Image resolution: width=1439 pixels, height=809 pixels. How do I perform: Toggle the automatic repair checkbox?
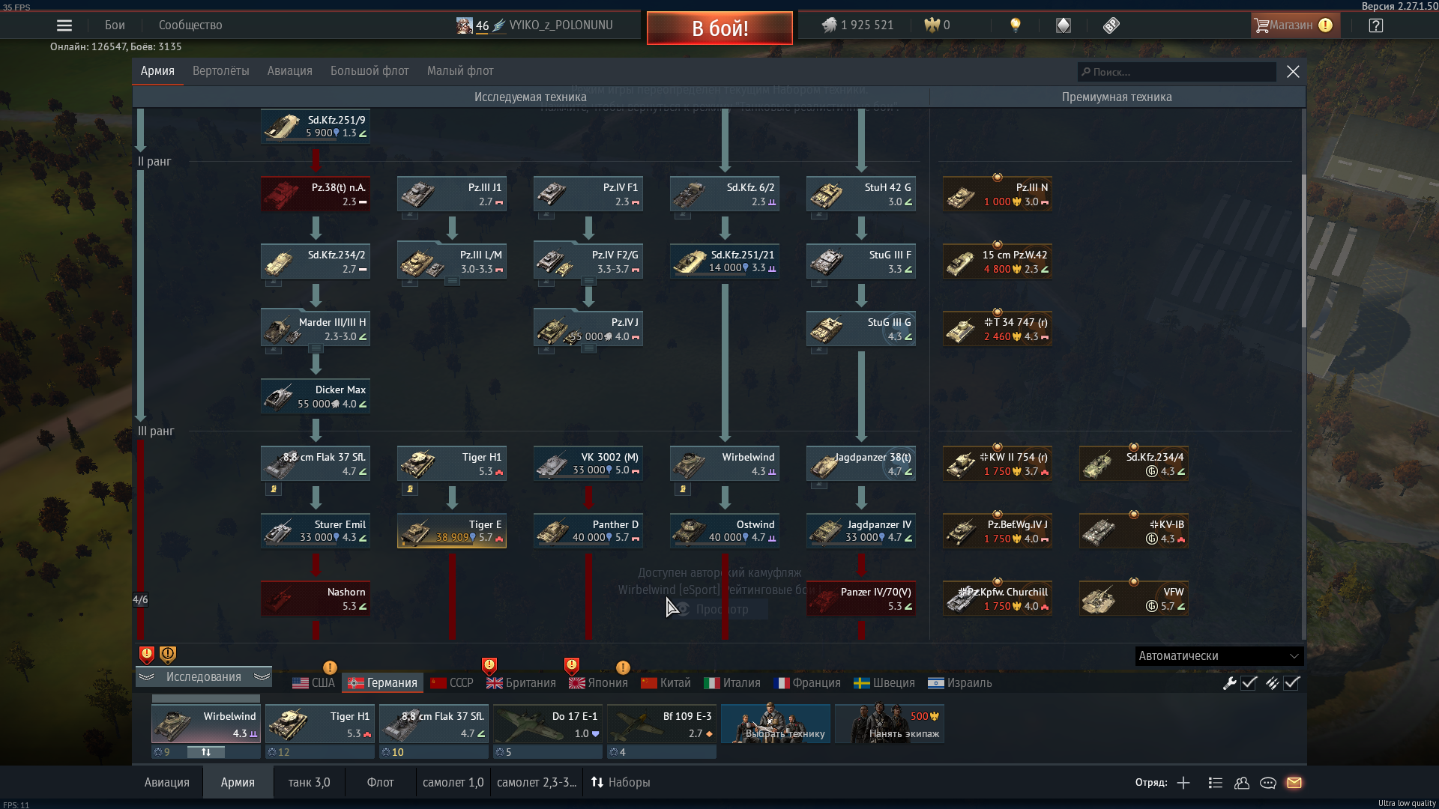point(1249,683)
